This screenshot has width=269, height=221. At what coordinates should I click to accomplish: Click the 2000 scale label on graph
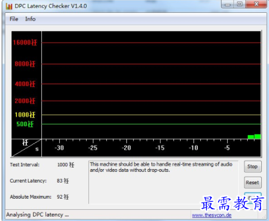pyautogui.click(x=25, y=101)
